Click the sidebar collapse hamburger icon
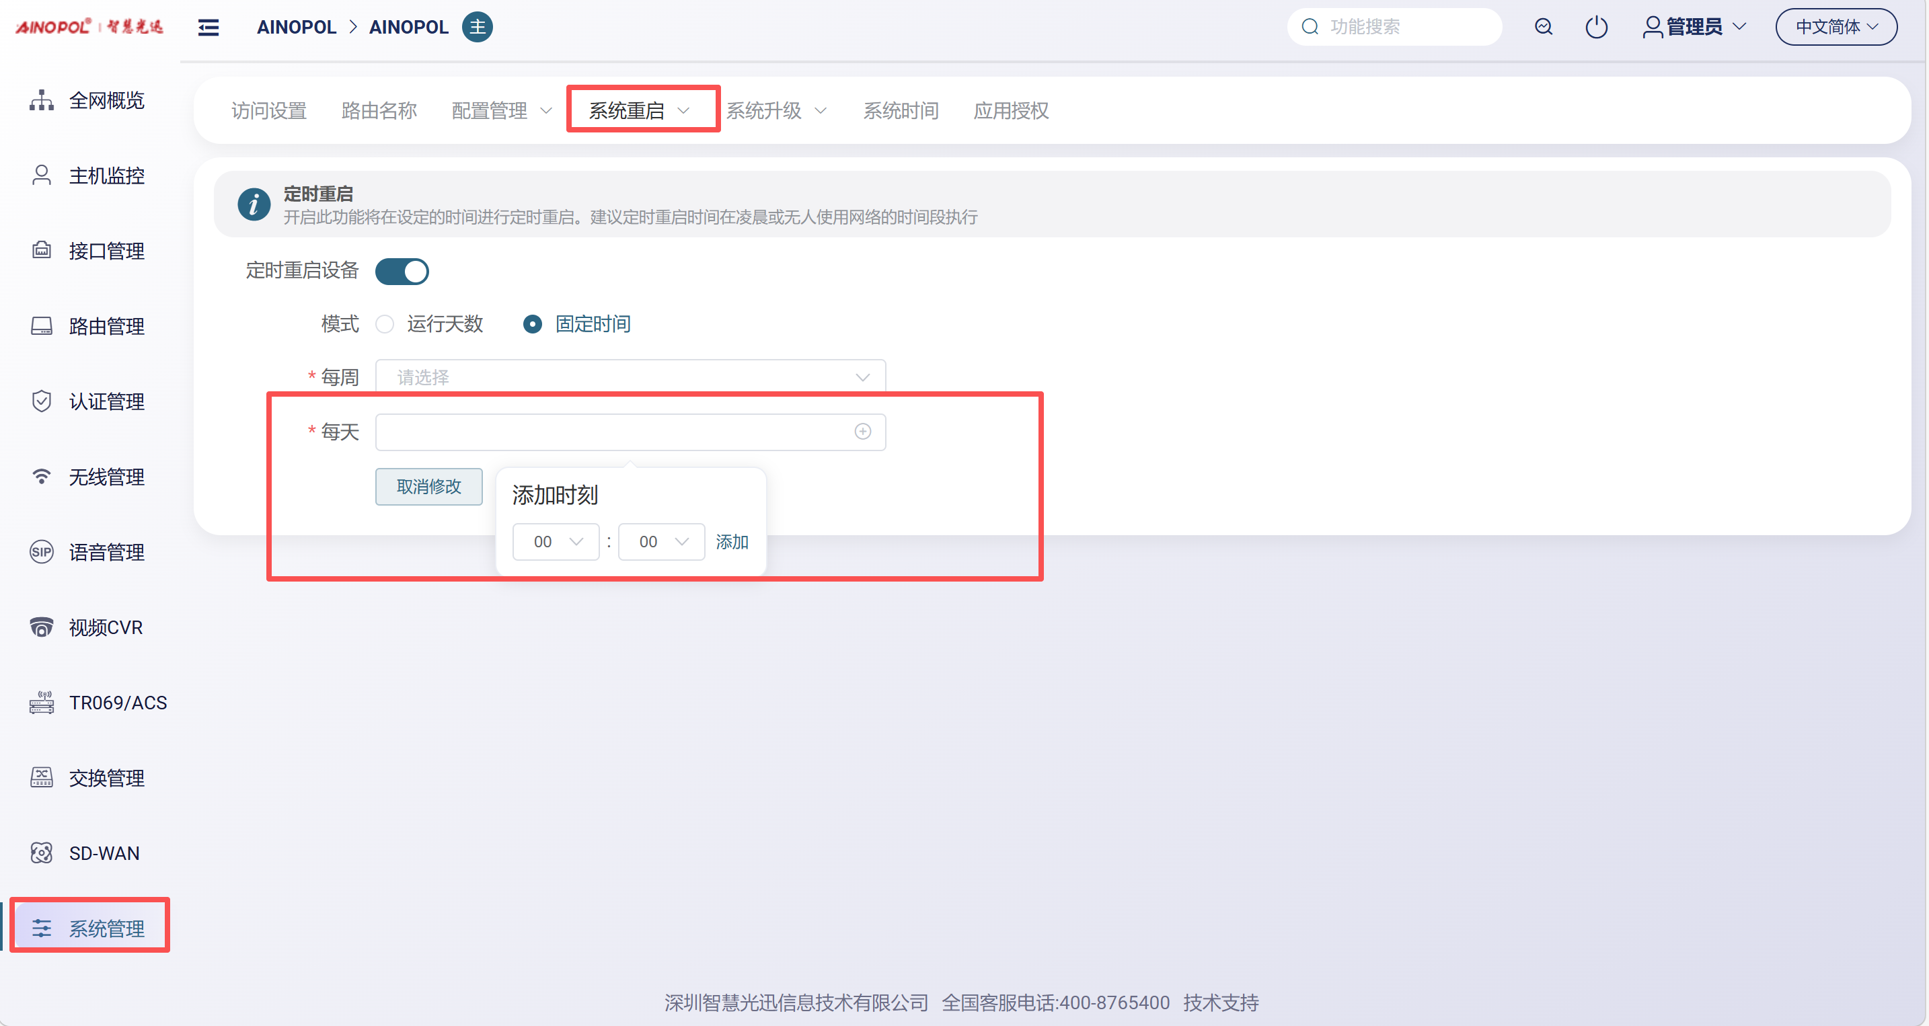 pos(209,28)
